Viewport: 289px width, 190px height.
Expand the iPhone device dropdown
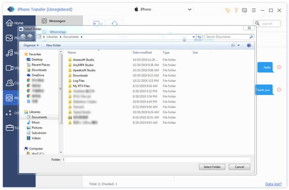pos(190,10)
